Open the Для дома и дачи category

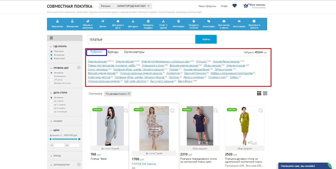[118, 24]
